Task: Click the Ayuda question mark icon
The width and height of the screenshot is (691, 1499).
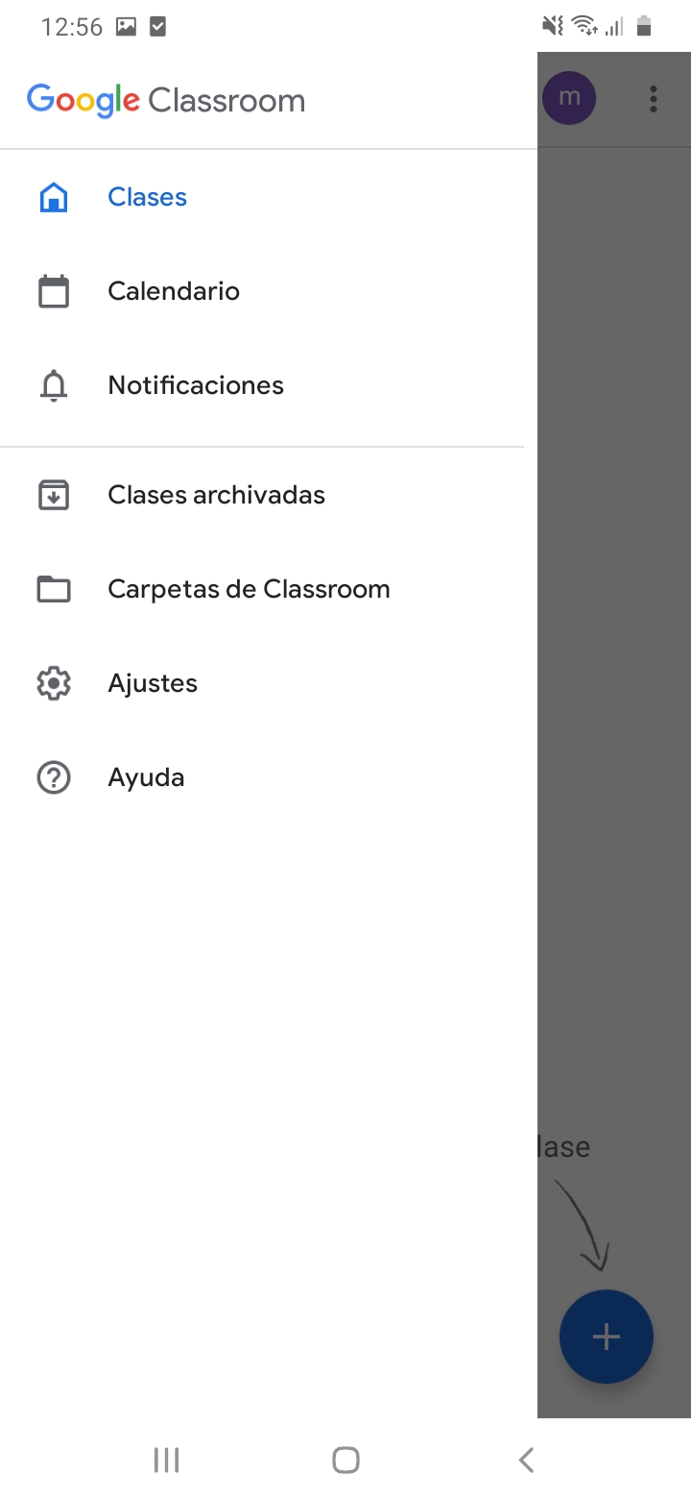Action: pyautogui.click(x=54, y=776)
